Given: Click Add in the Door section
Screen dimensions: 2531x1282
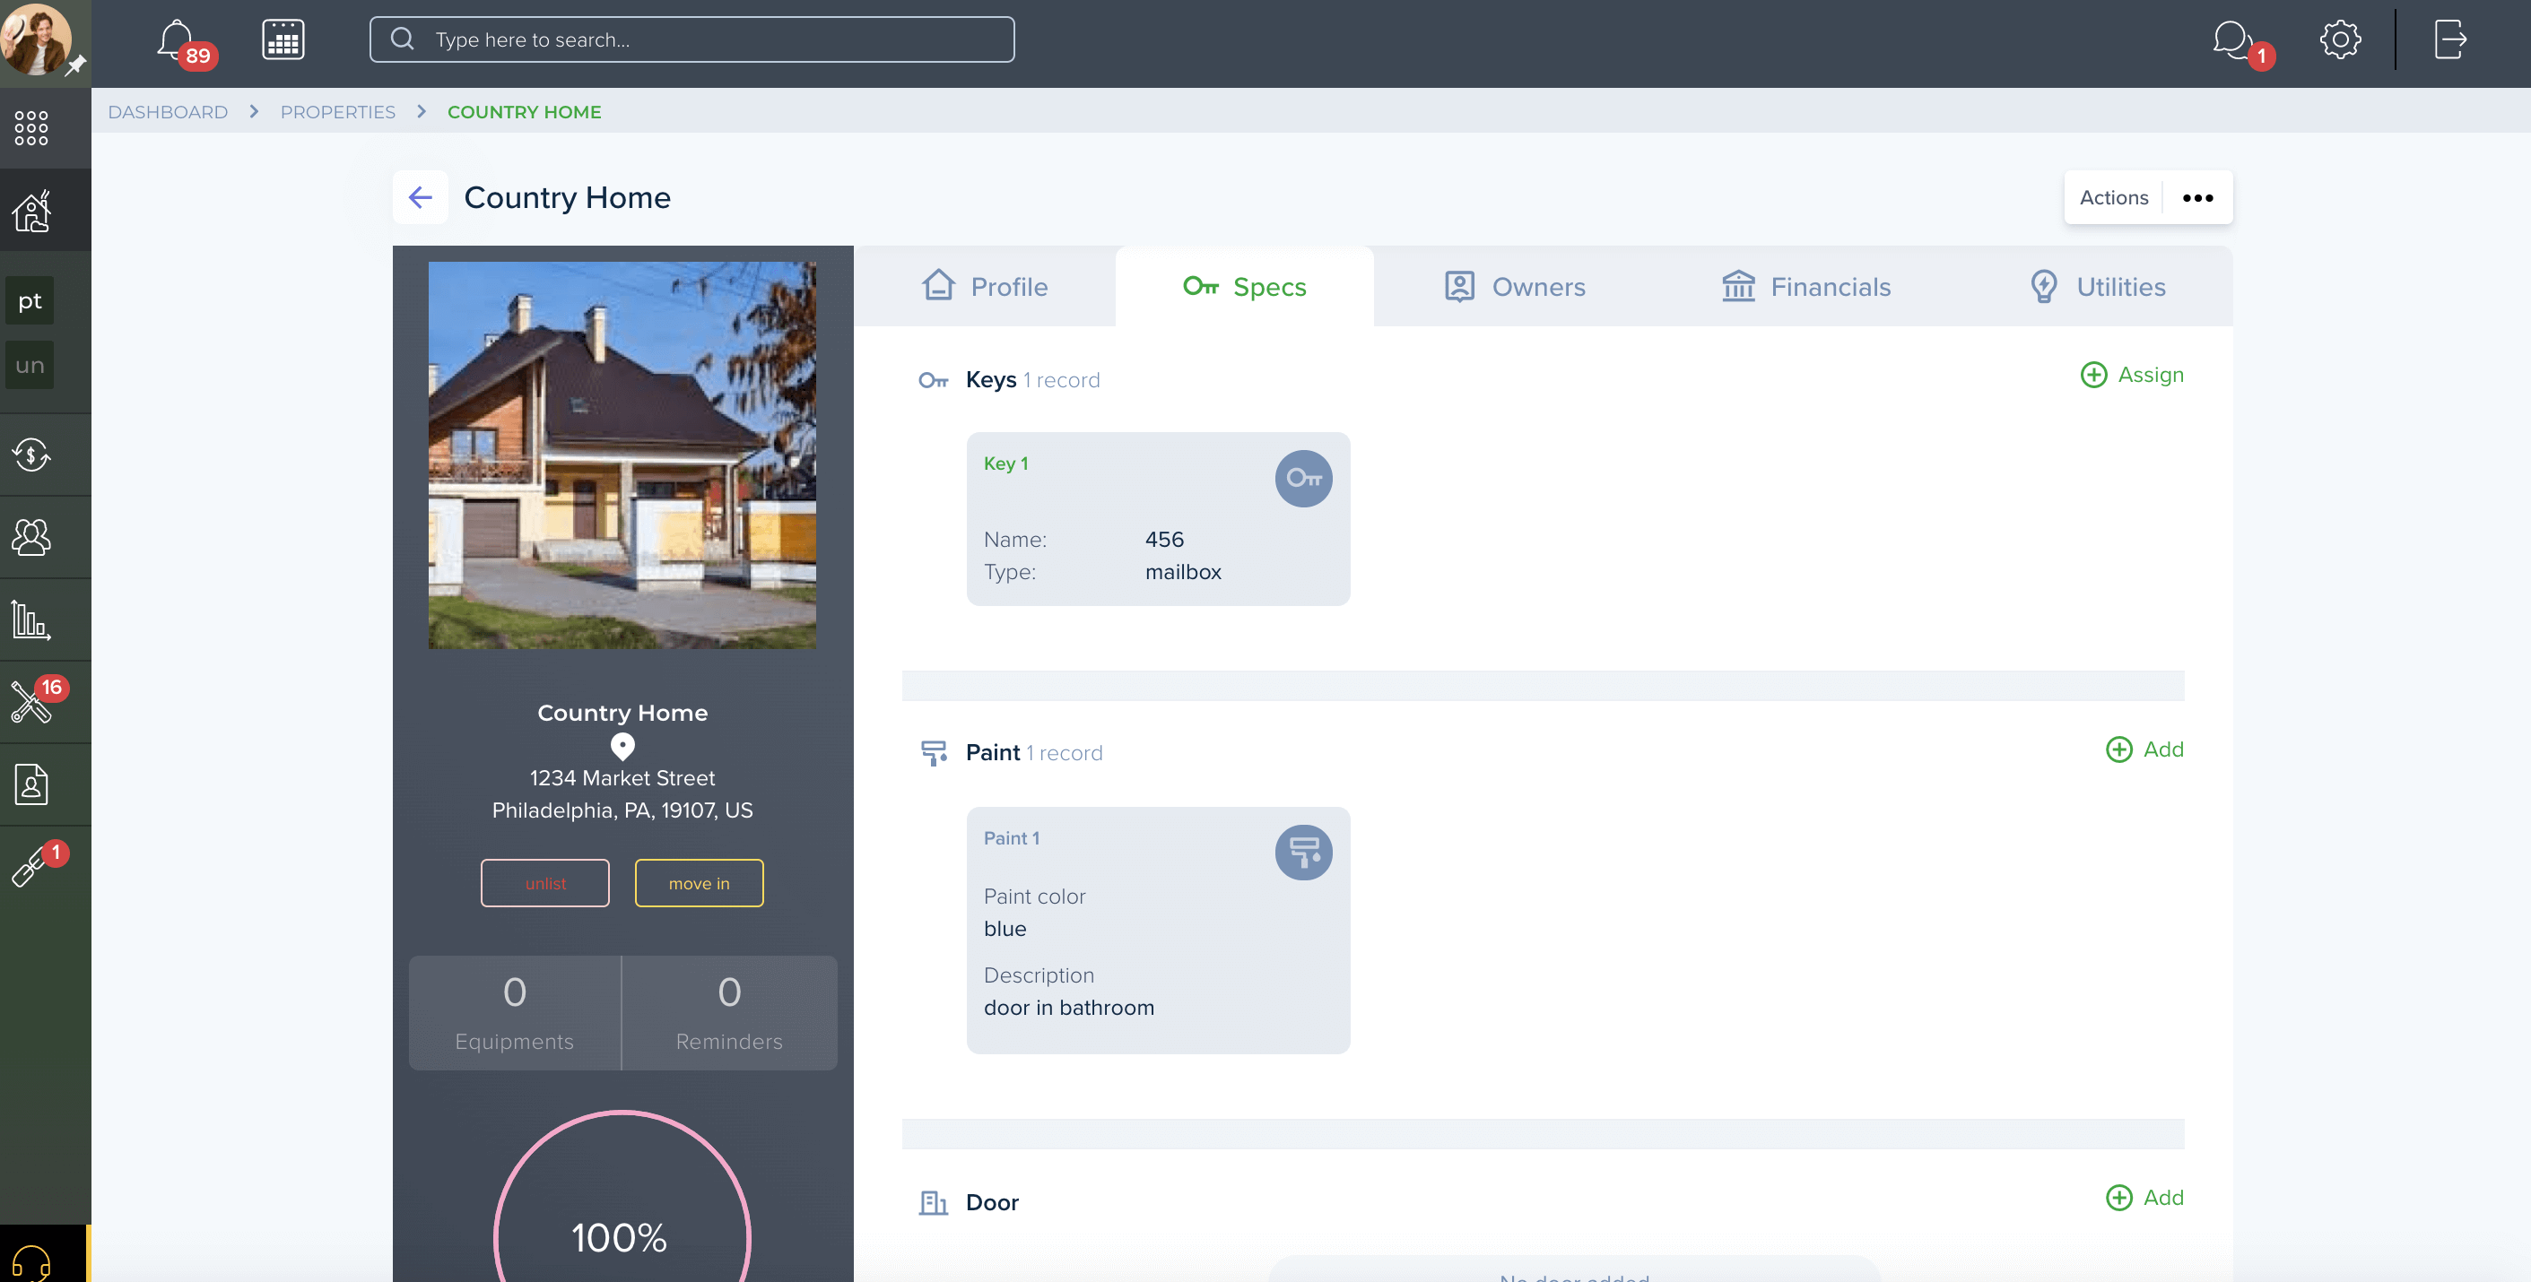Looking at the screenshot, I should click(2144, 1198).
